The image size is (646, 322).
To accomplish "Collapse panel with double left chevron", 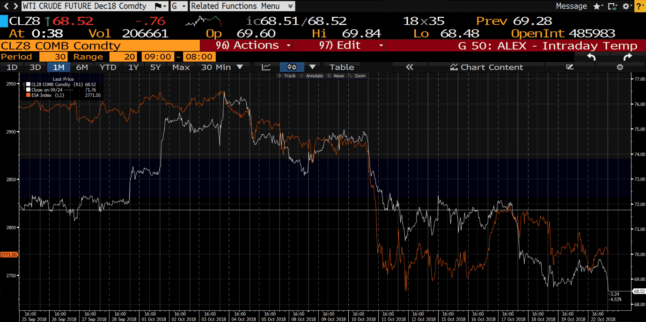I will 410,67.
